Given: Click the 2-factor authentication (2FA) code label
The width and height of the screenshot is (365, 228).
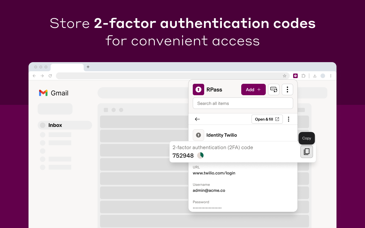Looking at the screenshot, I should click(x=213, y=147).
